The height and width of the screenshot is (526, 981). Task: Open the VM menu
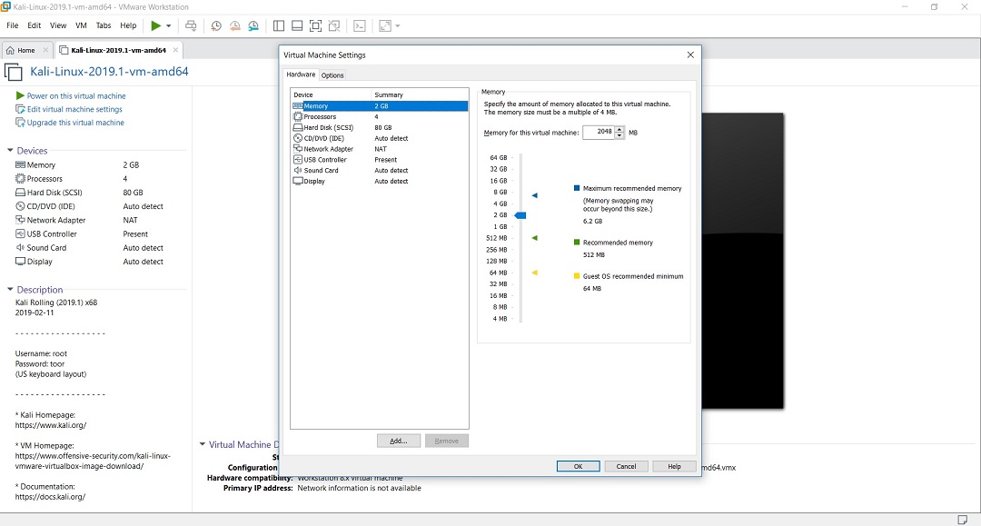[x=81, y=25]
